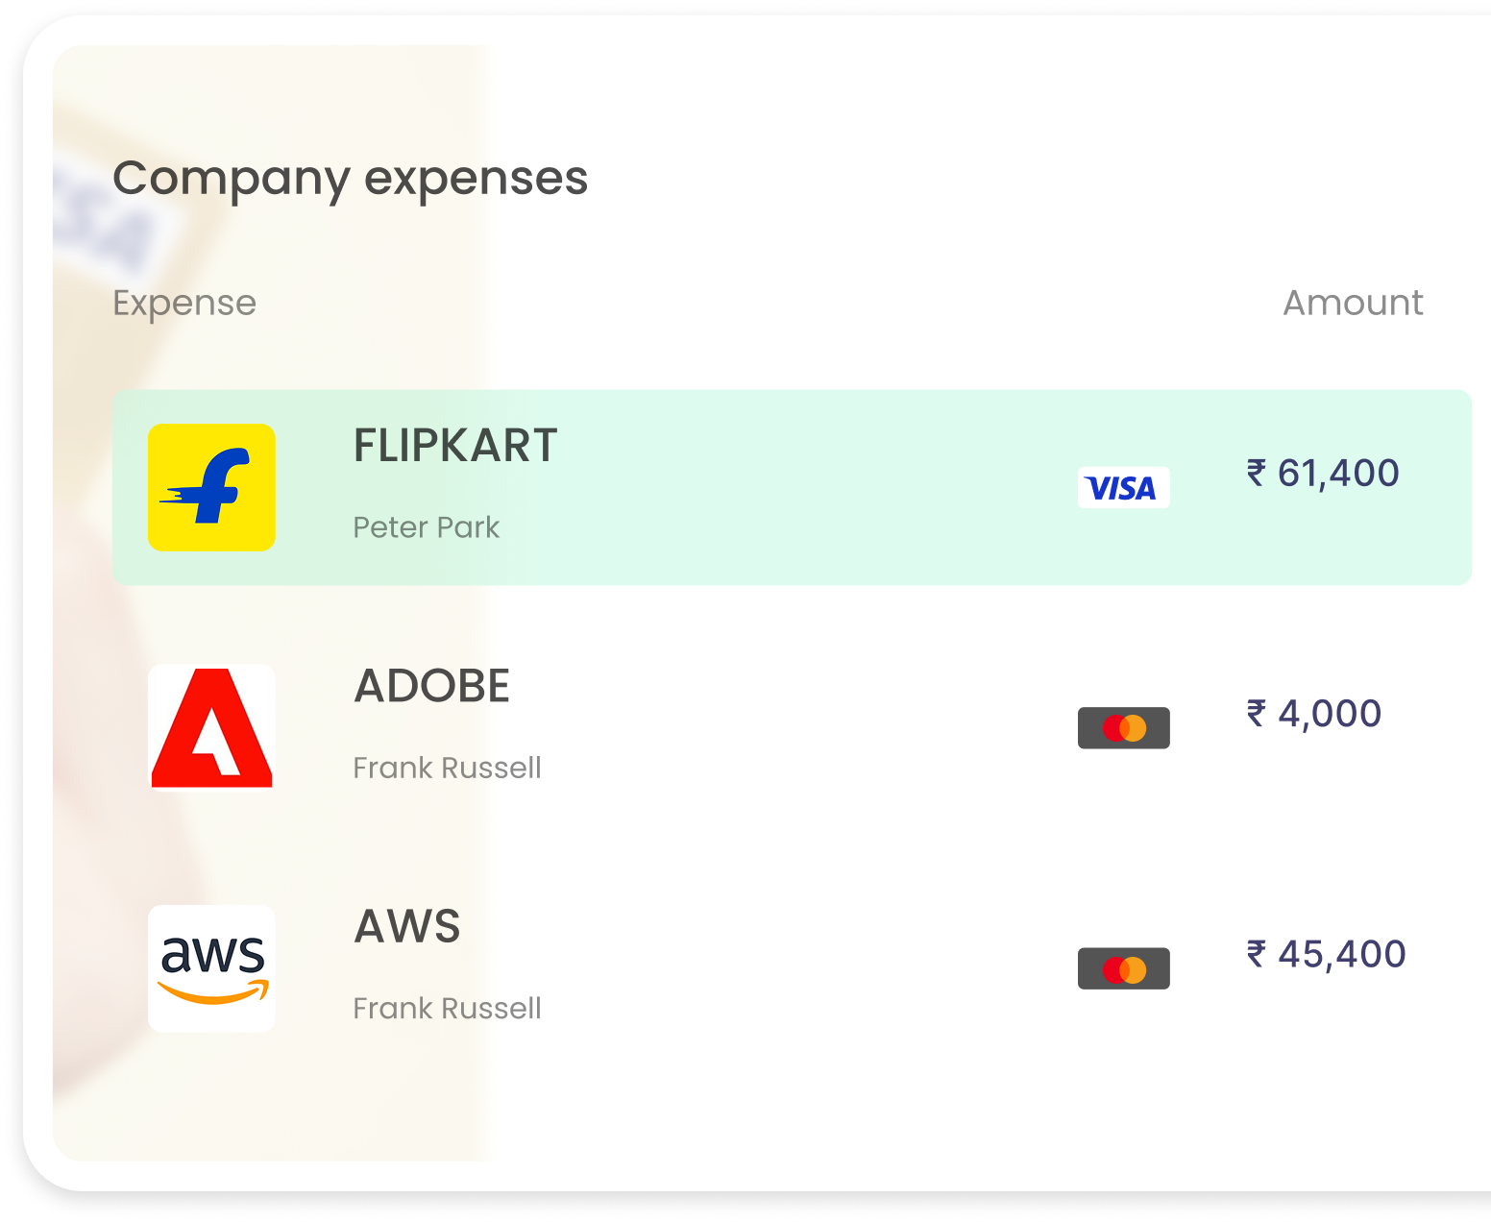
Task: Click the FLIPKART expense name link
Action: coord(455,445)
